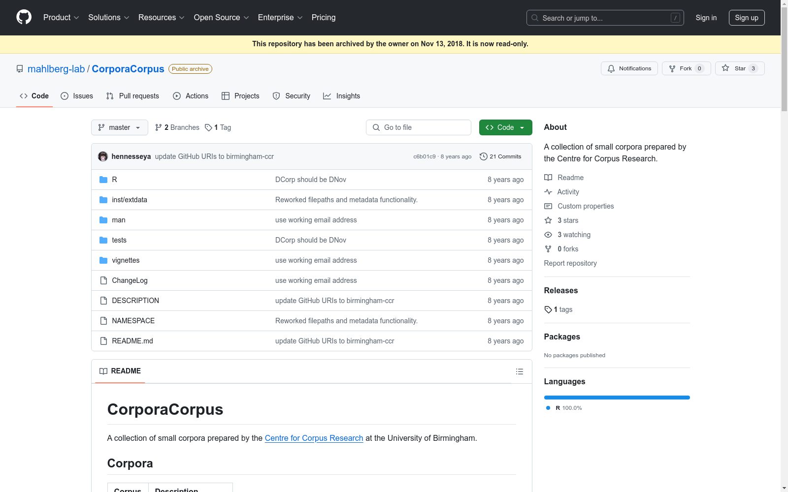The height and width of the screenshot is (492, 788).
Task: Click the pulse icon beside Activity
Action: 548,192
